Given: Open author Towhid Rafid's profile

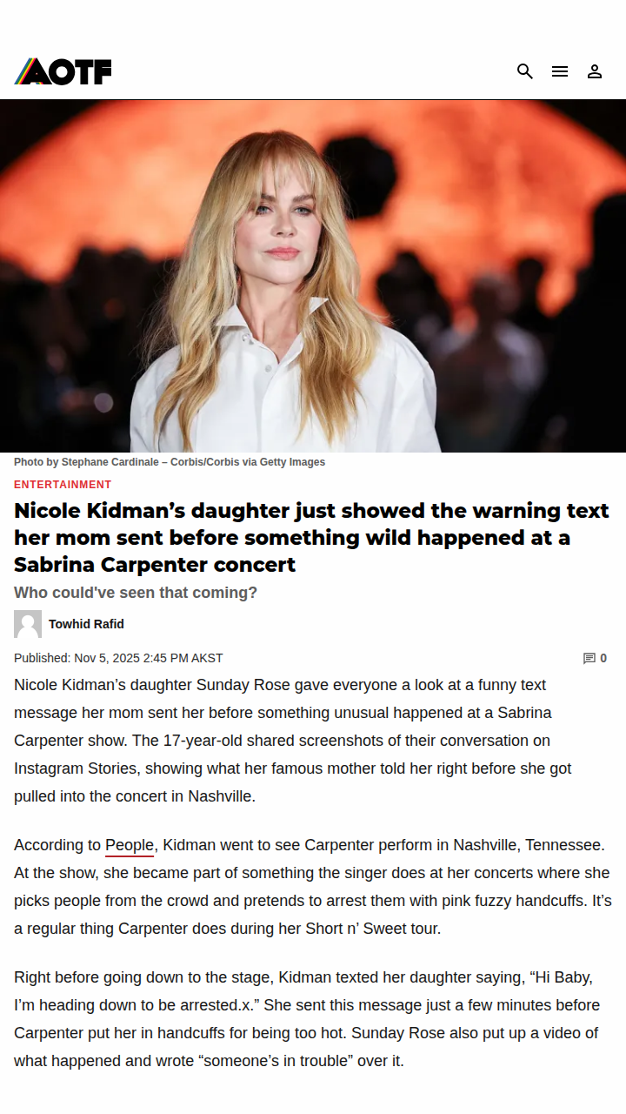Looking at the screenshot, I should pyautogui.click(x=86, y=624).
